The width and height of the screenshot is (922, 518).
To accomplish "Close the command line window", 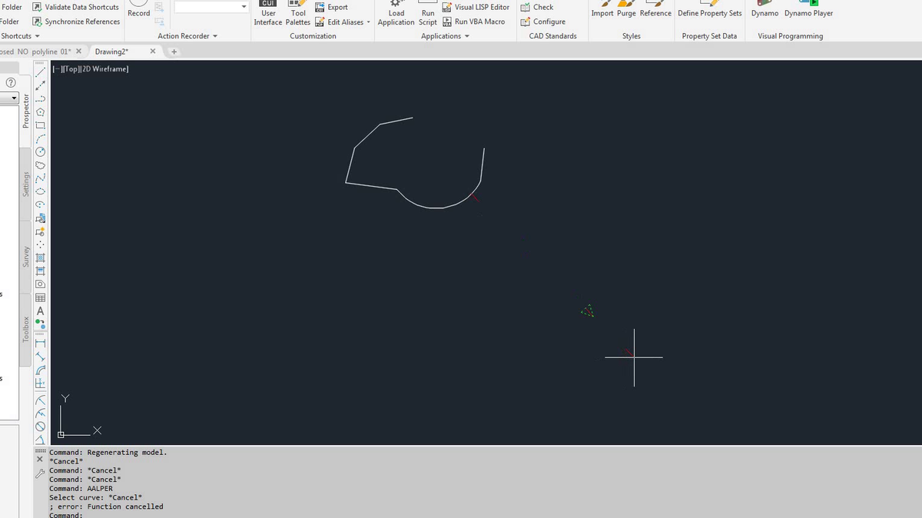I will click(x=40, y=459).
